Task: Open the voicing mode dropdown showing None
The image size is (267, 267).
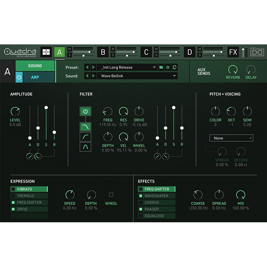Action: point(231,138)
